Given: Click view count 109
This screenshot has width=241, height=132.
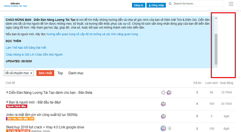Looking at the screenshot, I should point(212,104).
